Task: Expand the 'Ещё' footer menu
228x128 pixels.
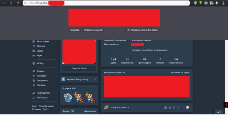Action: pyautogui.click(x=46, y=109)
